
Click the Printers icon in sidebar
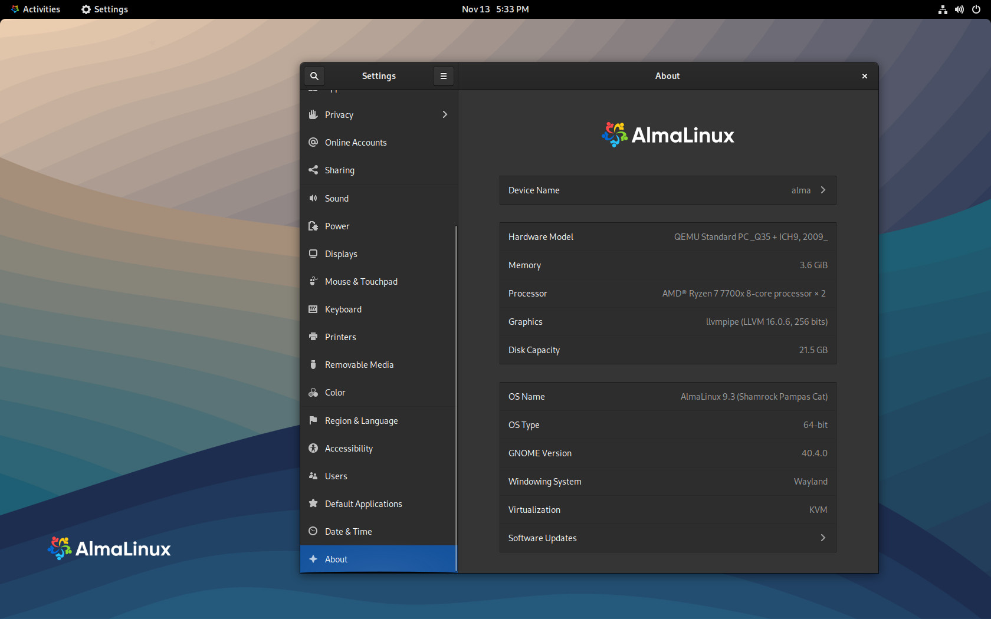[313, 337]
